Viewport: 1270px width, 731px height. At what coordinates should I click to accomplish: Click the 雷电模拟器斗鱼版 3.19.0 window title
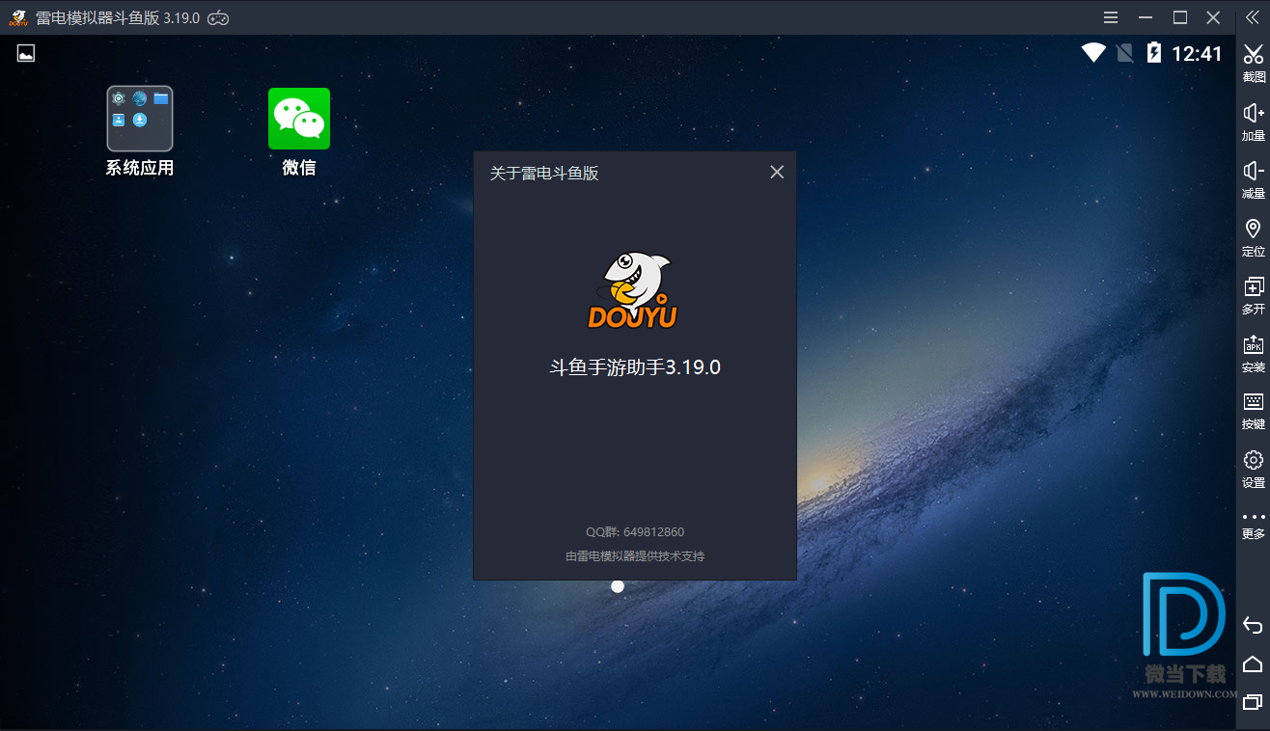(118, 17)
